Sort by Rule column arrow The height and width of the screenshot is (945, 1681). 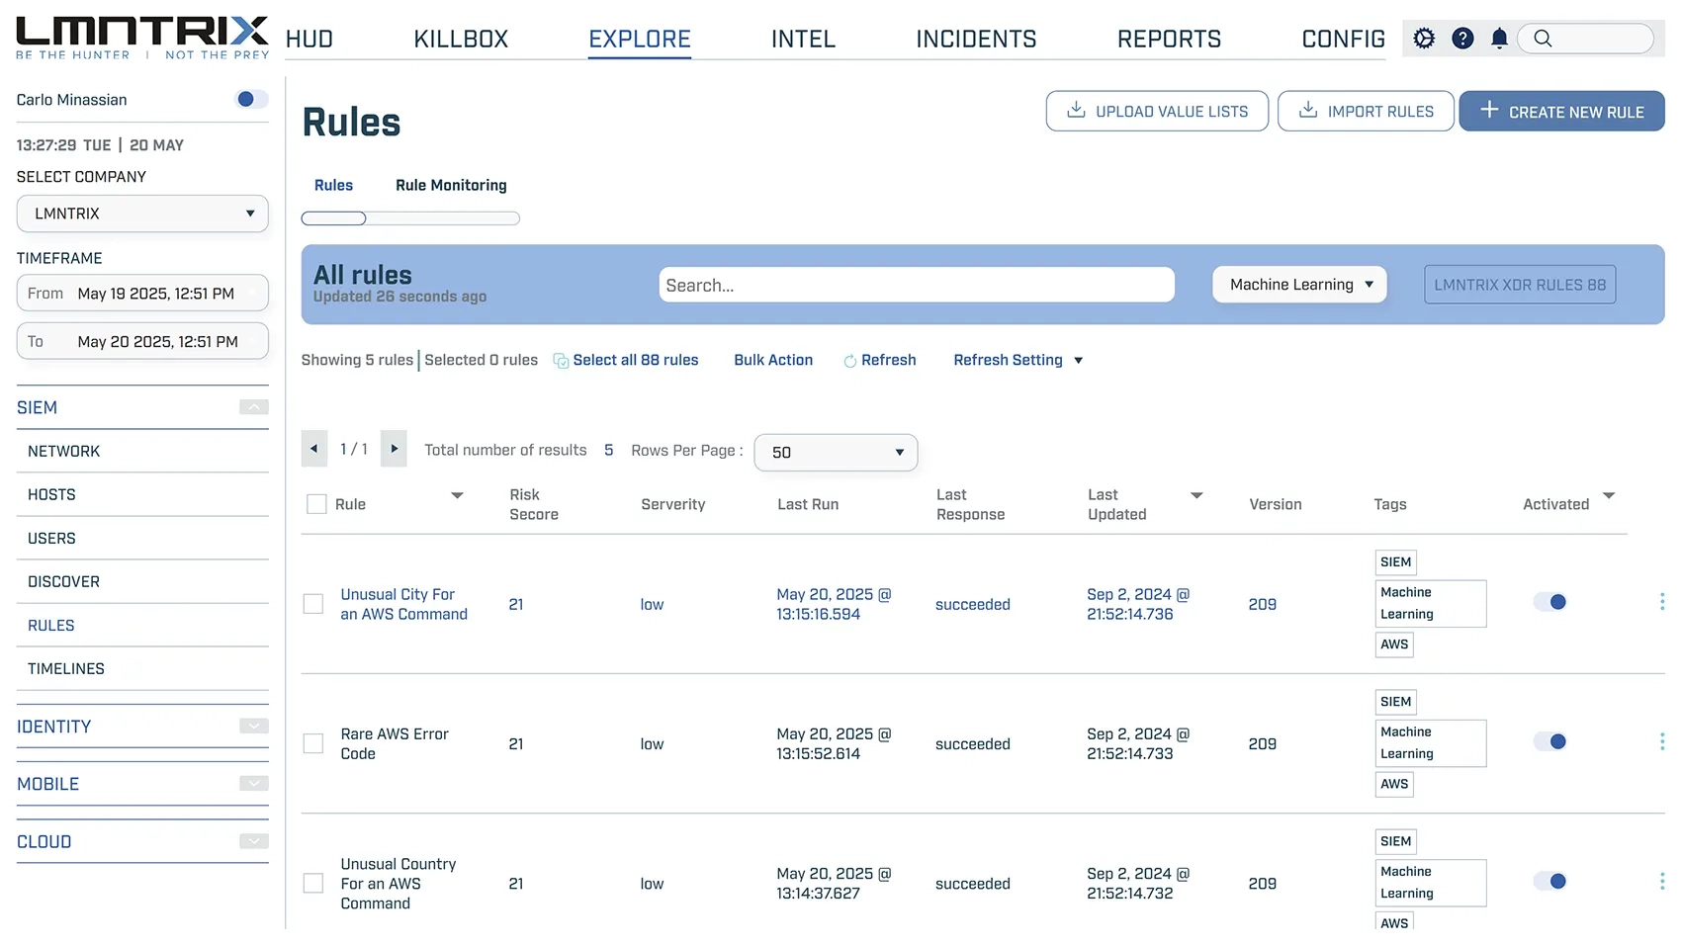point(457,495)
